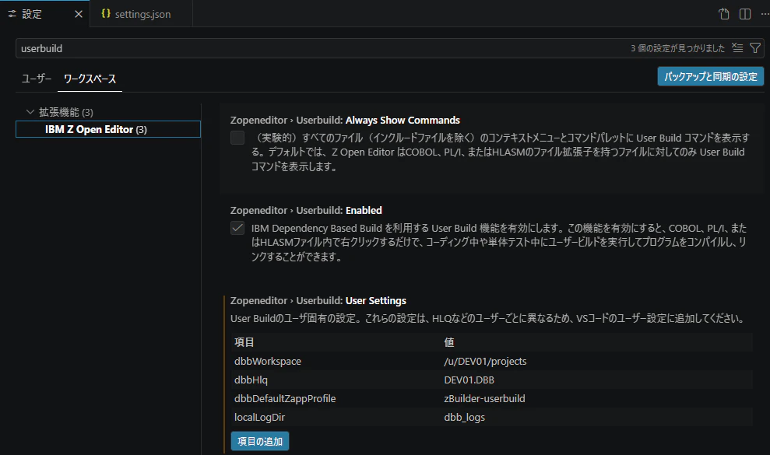Click the dbb_logs value cell
770x455 pixels.
[464, 417]
